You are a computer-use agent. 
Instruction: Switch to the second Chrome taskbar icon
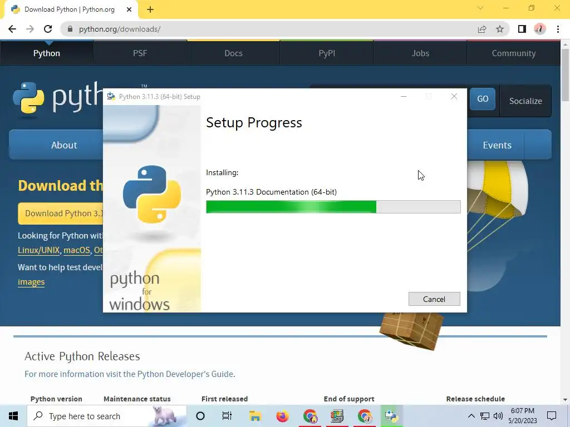[x=365, y=416]
